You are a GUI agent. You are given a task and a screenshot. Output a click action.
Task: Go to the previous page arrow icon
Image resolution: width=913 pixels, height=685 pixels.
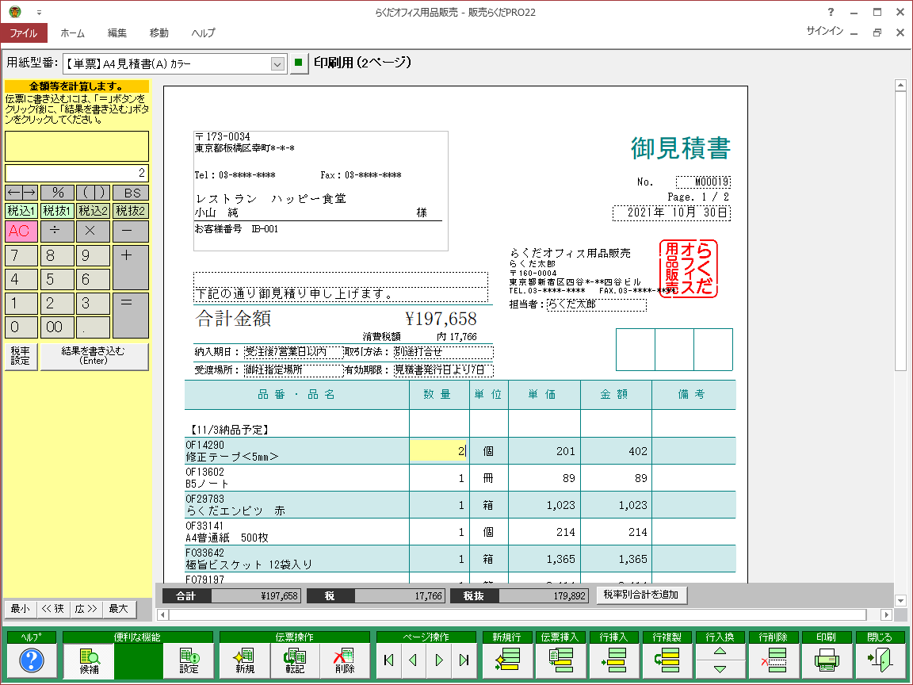point(414,660)
